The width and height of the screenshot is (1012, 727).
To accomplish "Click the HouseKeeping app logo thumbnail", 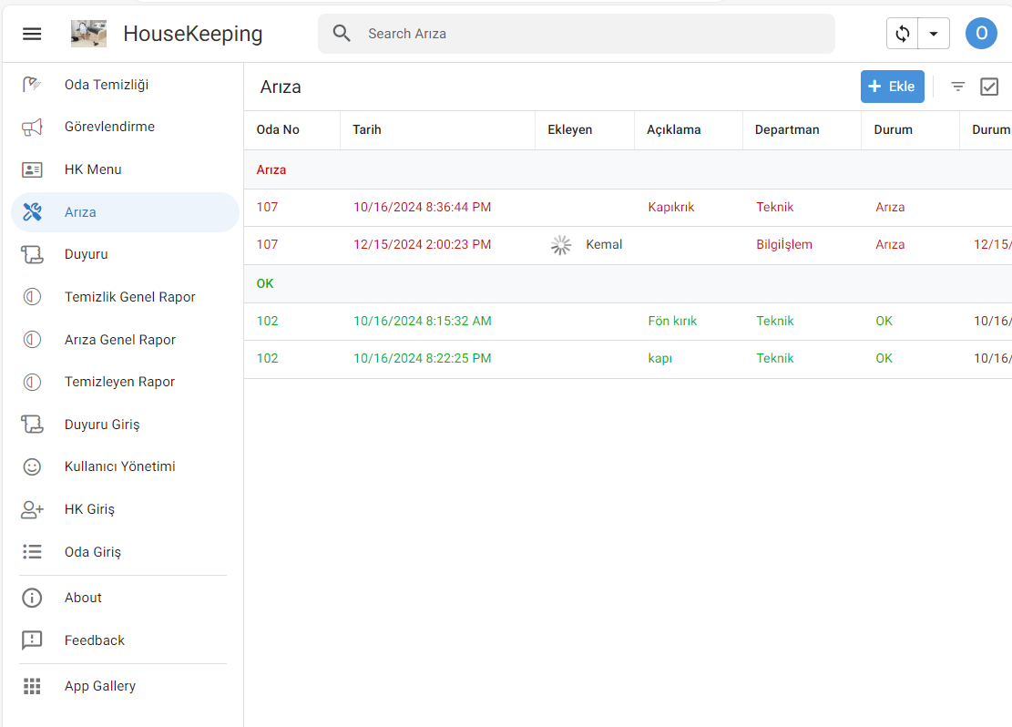I will 88,34.
